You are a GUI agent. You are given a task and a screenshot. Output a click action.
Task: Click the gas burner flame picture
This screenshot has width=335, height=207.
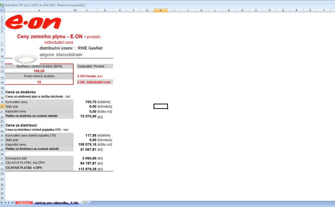click(x=26, y=58)
